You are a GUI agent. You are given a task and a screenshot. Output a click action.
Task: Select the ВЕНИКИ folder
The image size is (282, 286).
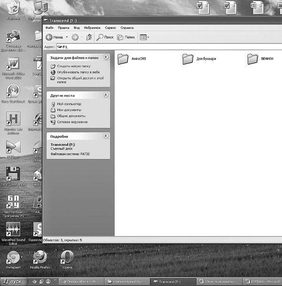tap(254, 59)
